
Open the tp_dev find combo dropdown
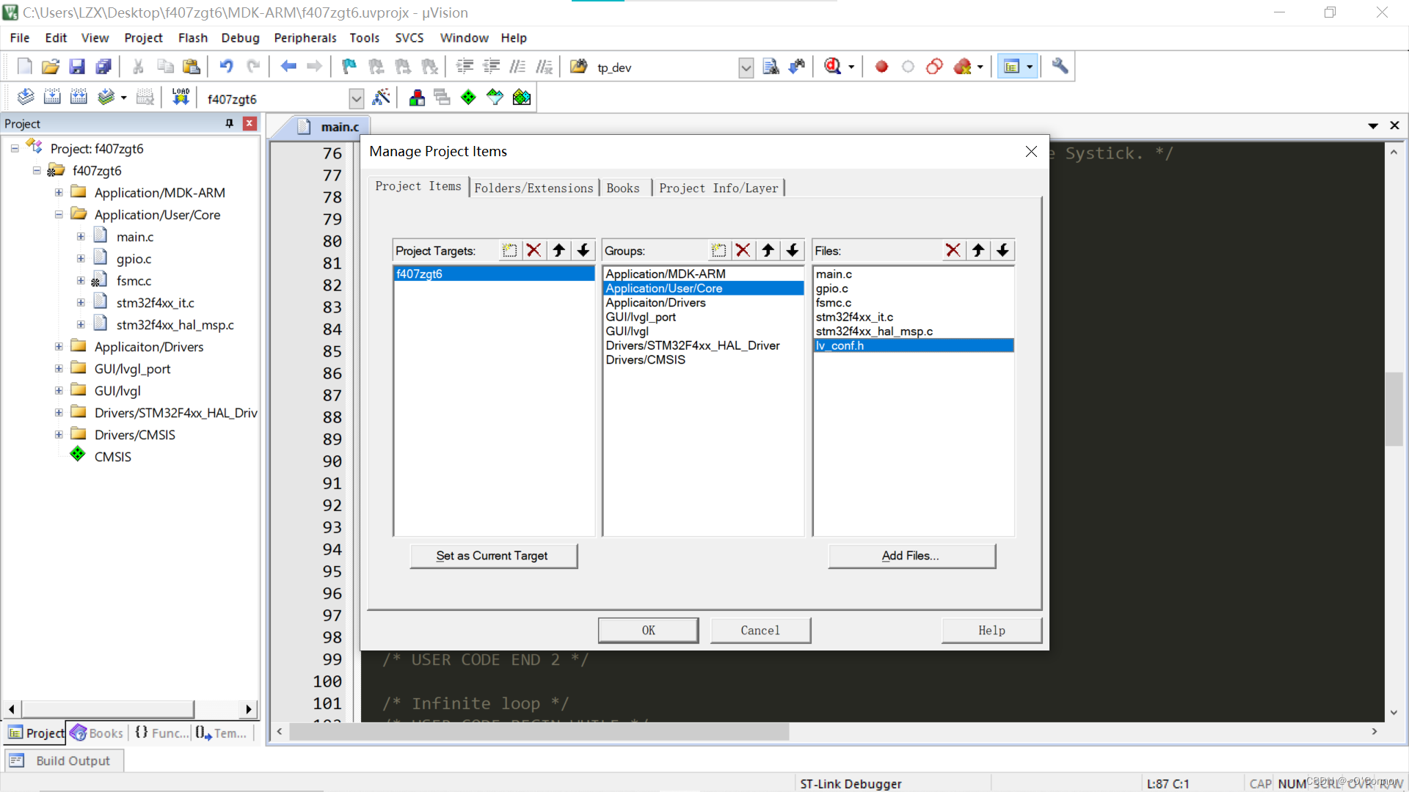[746, 67]
